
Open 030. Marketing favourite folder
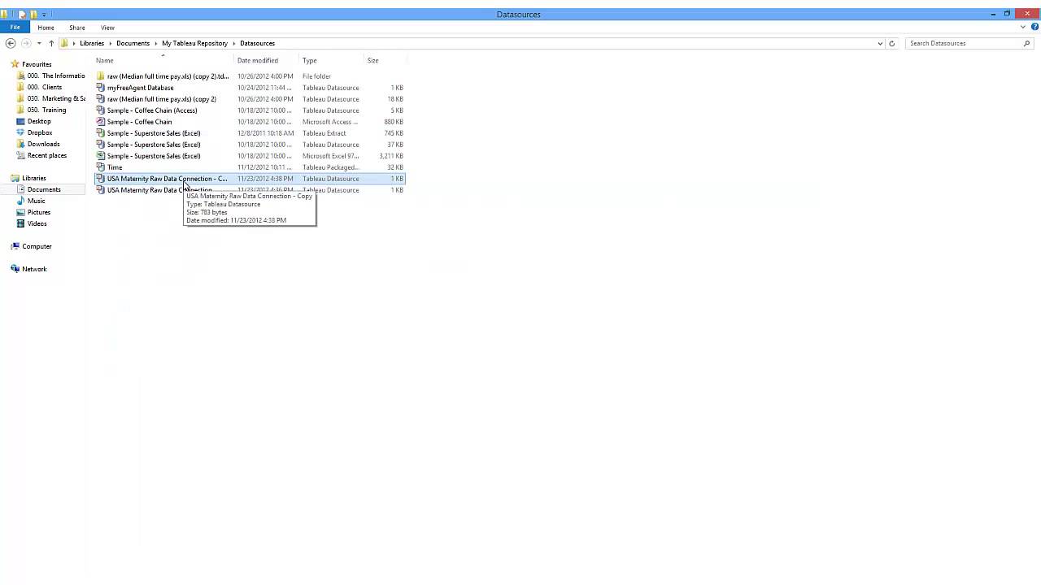pos(55,98)
